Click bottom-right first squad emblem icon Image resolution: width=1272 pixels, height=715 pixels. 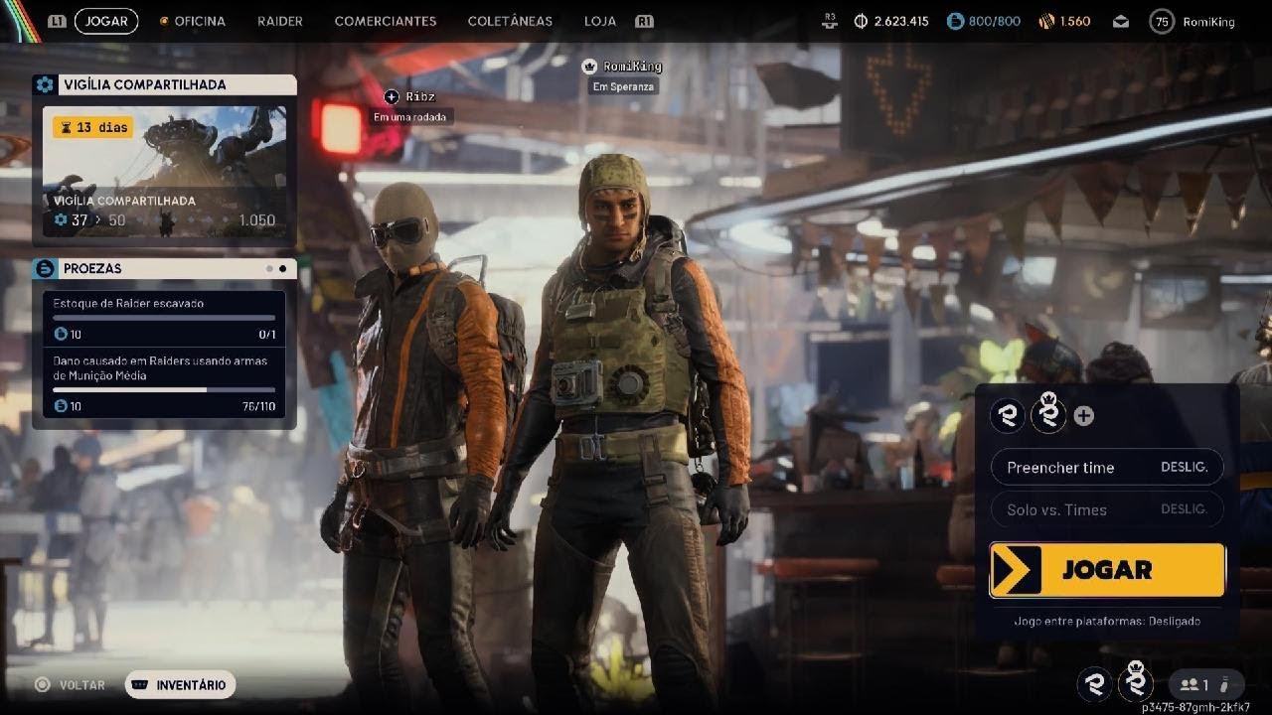pyautogui.click(x=1095, y=683)
